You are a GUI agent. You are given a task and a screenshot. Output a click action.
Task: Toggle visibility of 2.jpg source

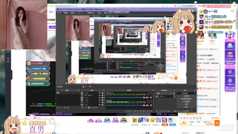(x=99, y=93)
